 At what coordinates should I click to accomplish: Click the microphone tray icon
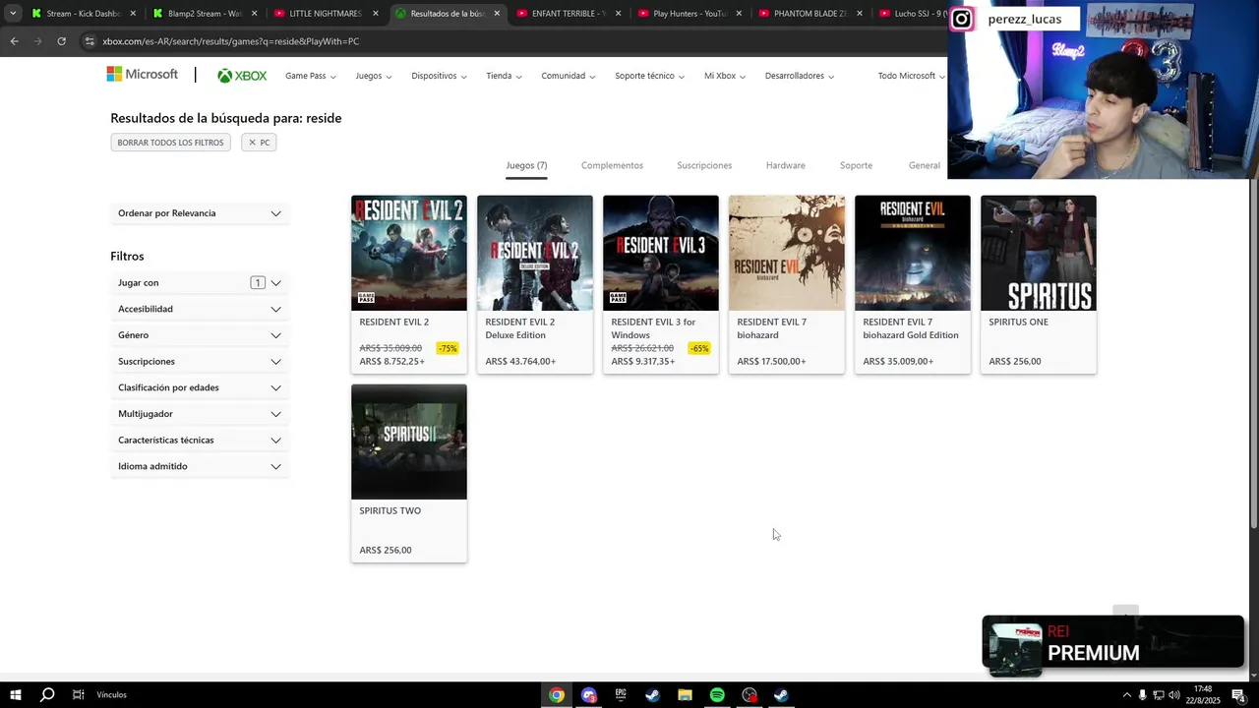1142,695
